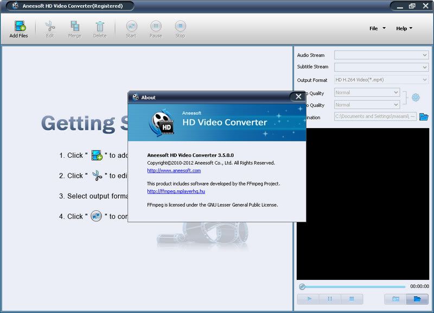The image size is (434, 313).
Task: Play the preview video
Action: pyautogui.click(x=308, y=299)
